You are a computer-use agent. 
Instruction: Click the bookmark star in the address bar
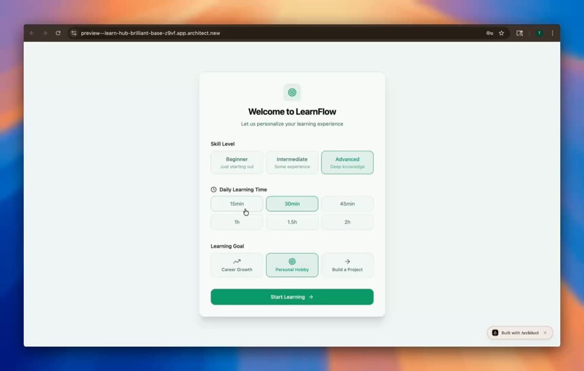click(x=501, y=33)
